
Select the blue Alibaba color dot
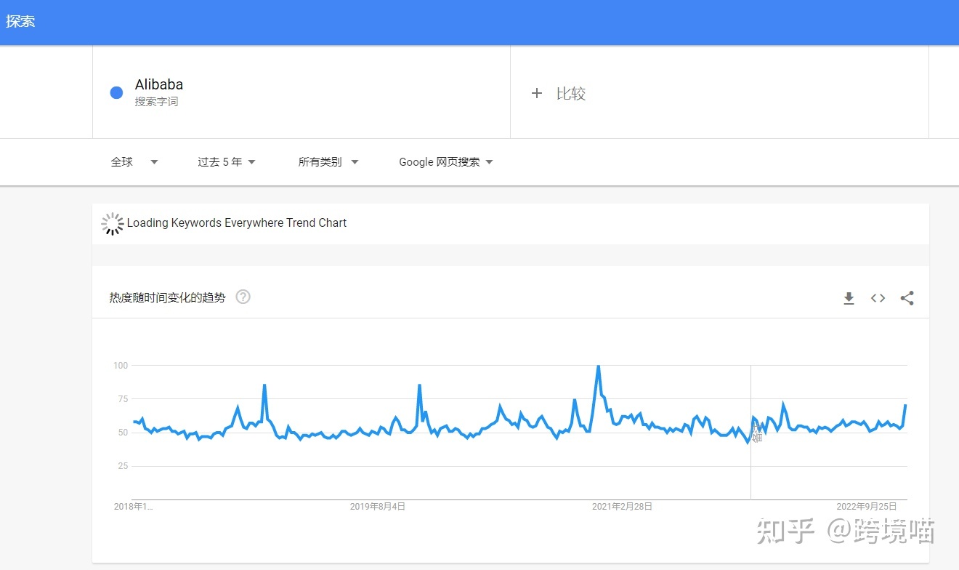[116, 92]
